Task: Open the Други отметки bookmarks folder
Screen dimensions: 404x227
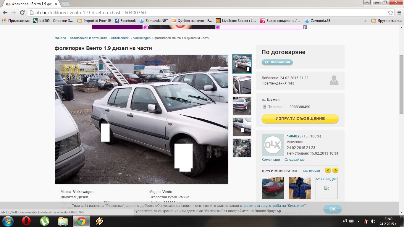Action: pos(387,21)
